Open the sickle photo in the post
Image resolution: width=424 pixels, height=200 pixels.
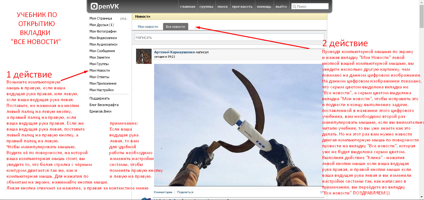[239, 125]
